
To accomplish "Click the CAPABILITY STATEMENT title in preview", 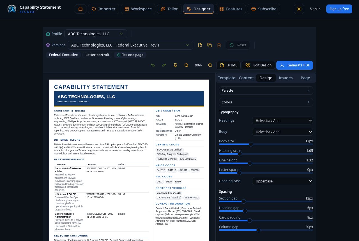I will click(x=91, y=87).
